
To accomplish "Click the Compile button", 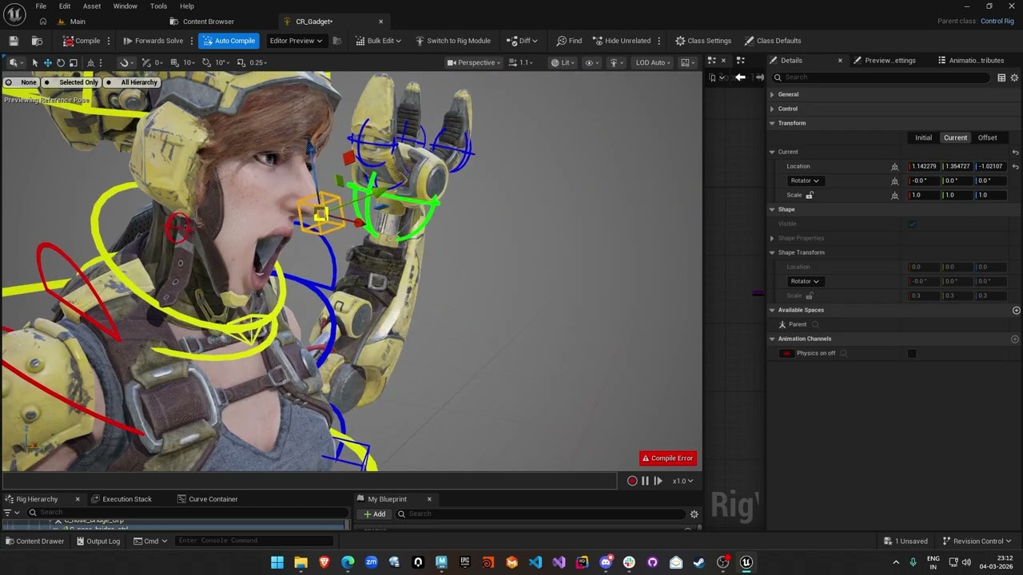I will coord(82,41).
